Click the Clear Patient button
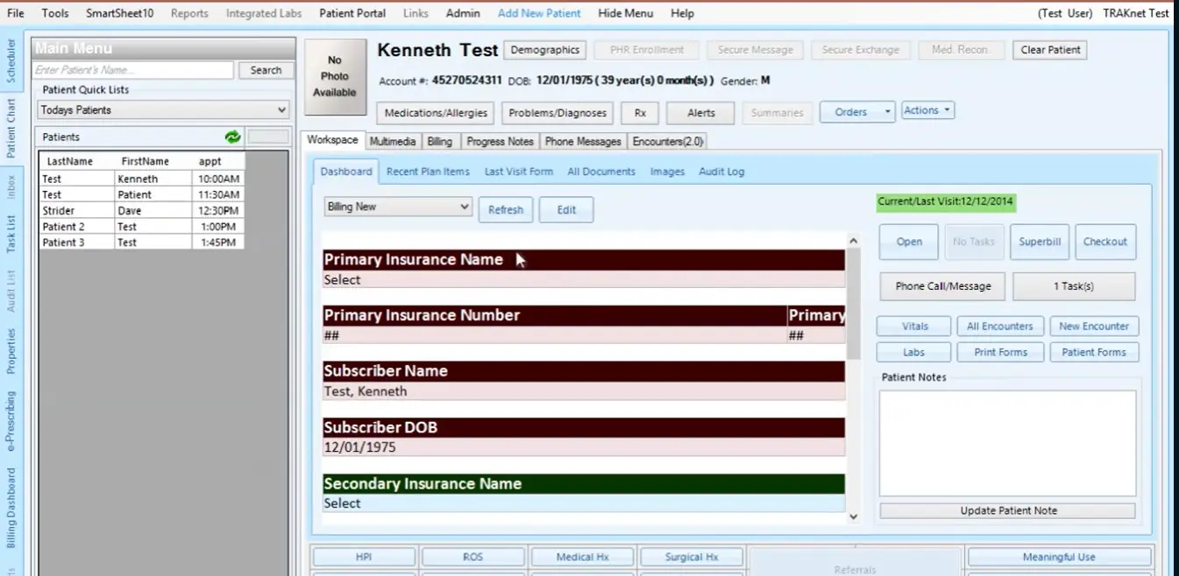 (x=1049, y=50)
